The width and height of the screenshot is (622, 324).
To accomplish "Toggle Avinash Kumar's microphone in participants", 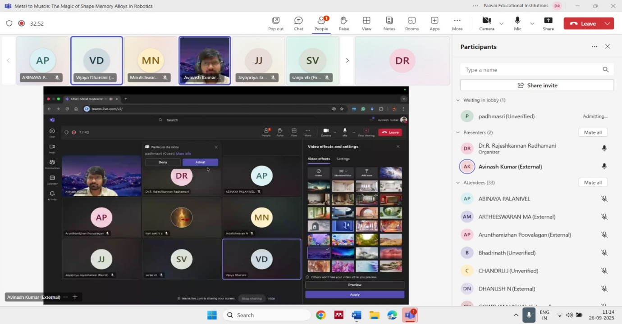I will [x=604, y=166].
